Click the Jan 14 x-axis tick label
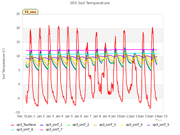The image size is (180, 135). click(154, 116)
